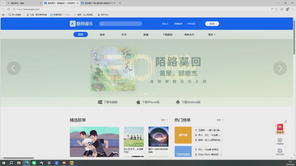Switch to the 酷狗音乐下载 third tab
Screen dimensions: 296x166
point(98,3)
